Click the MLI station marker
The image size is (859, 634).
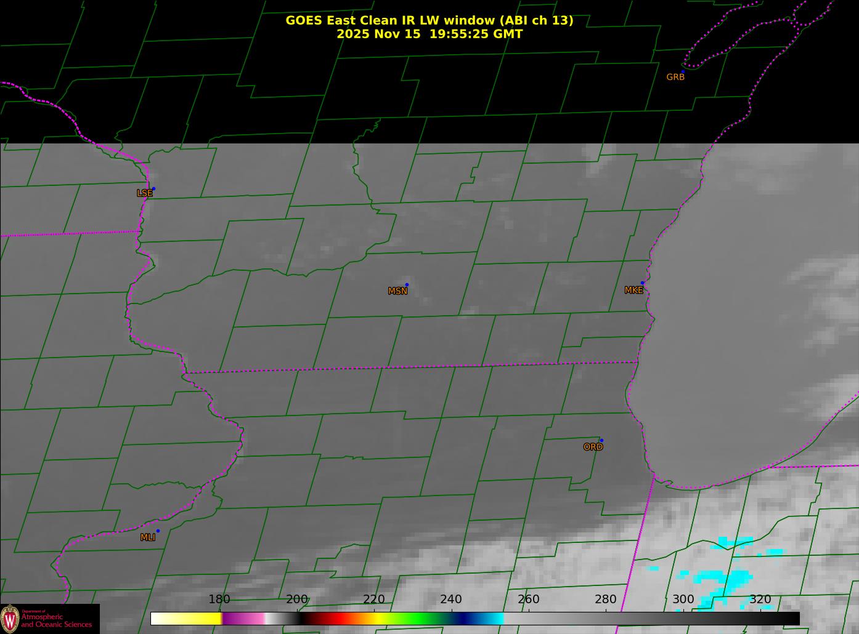pos(158,531)
